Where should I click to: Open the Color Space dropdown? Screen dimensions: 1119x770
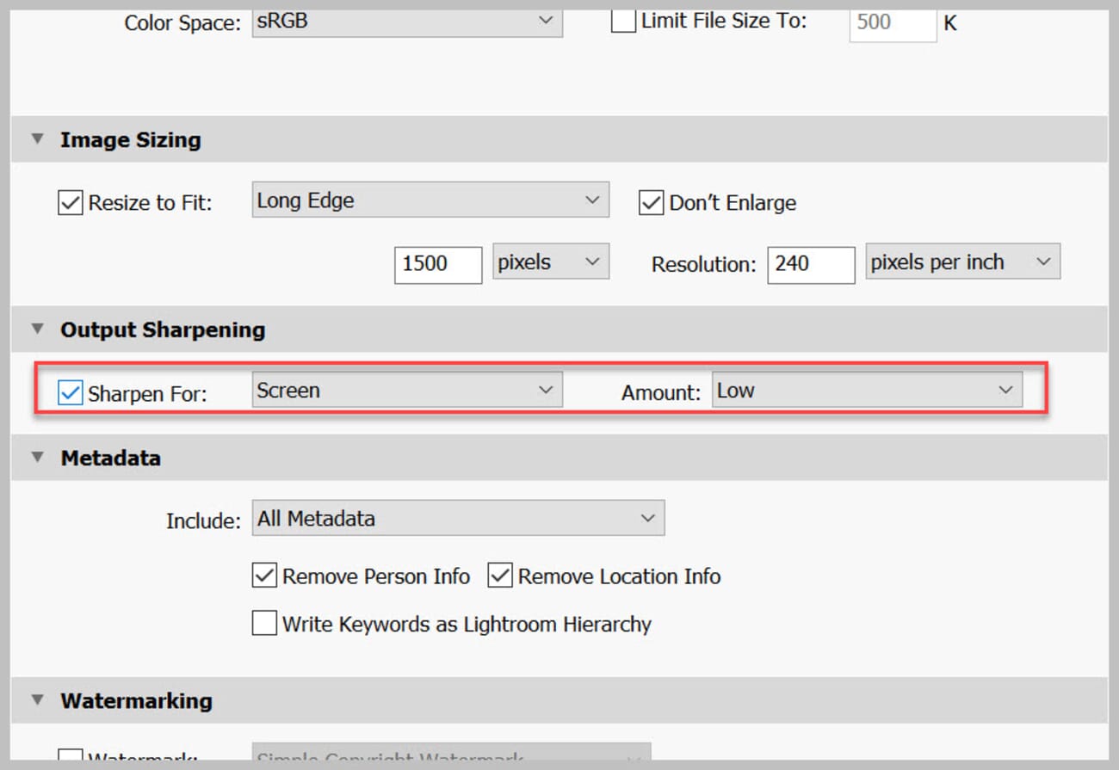[405, 21]
